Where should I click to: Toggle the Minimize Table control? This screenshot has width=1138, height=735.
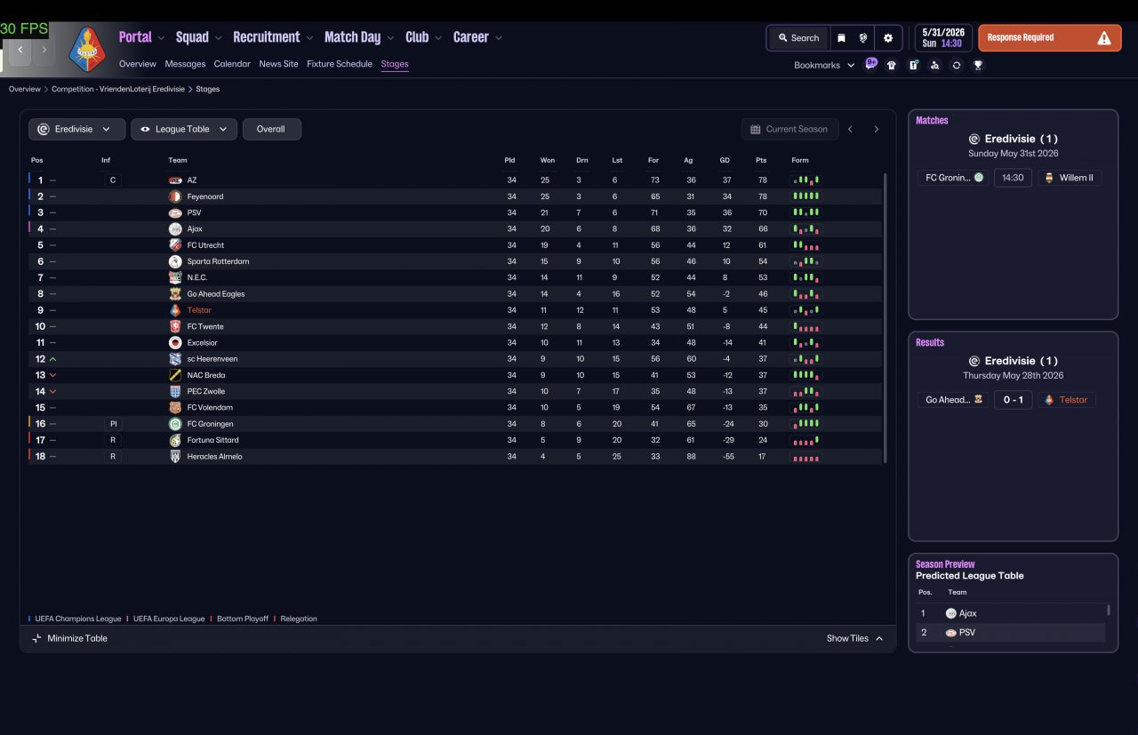click(69, 638)
